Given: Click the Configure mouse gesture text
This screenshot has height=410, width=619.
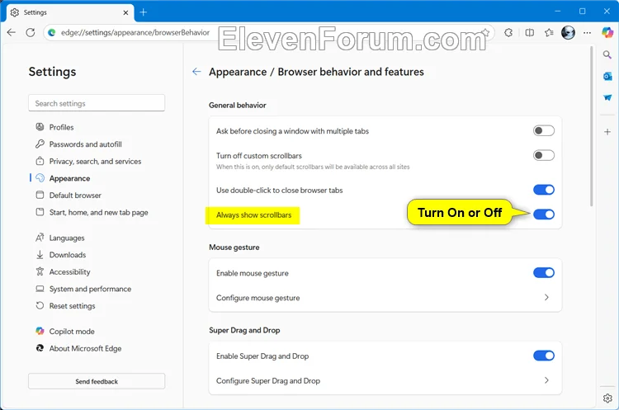Looking at the screenshot, I should [258, 298].
